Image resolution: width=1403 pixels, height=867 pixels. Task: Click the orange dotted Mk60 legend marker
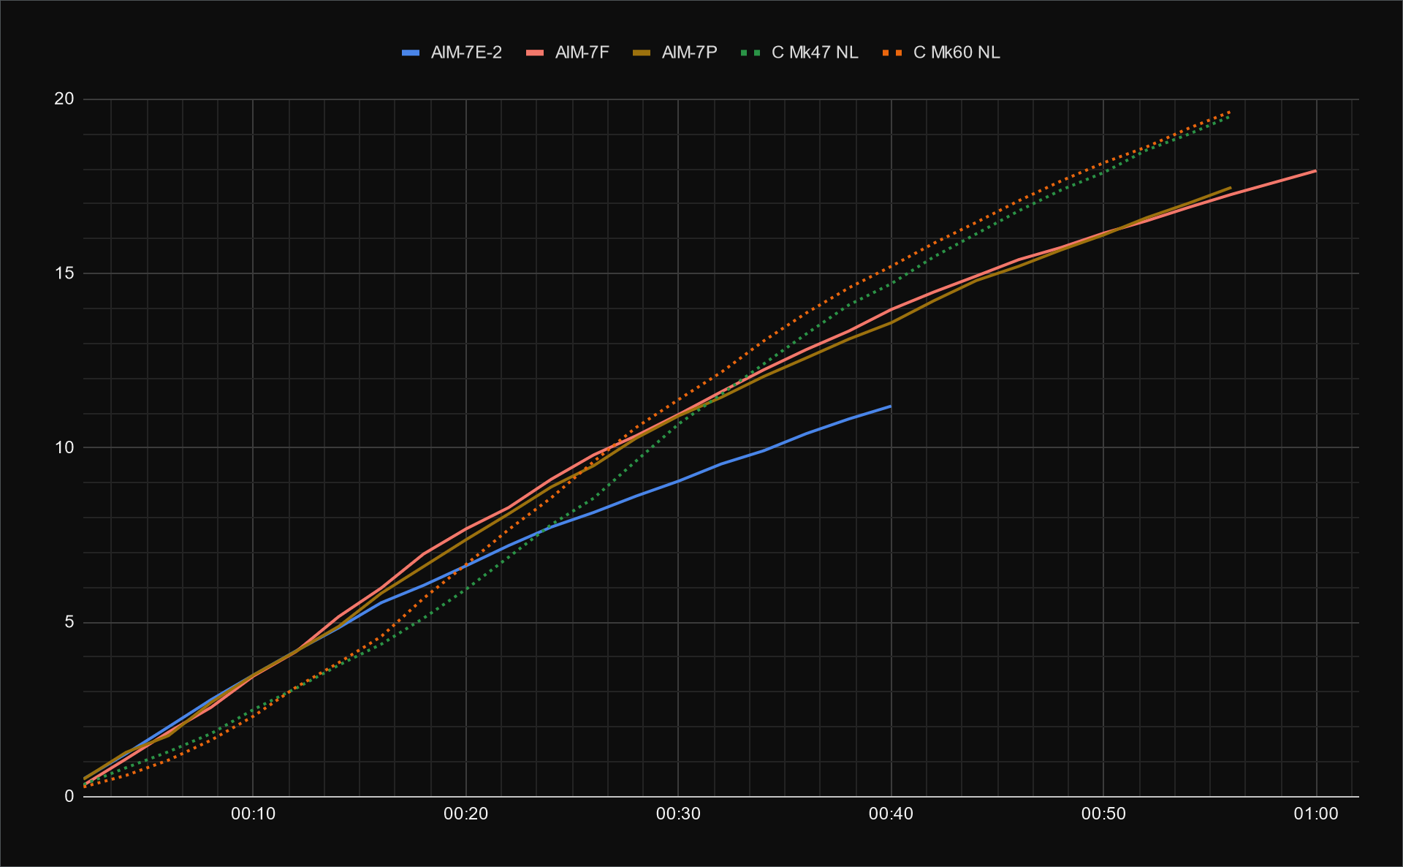tap(892, 53)
